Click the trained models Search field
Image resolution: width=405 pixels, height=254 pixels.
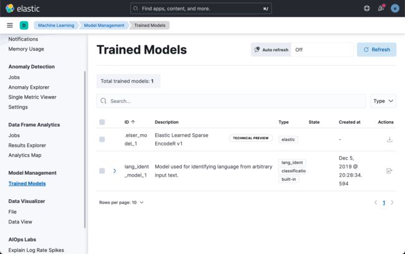[231, 101]
